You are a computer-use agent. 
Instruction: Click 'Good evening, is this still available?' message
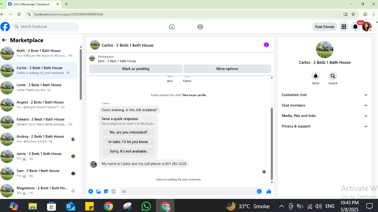(130, 110)
